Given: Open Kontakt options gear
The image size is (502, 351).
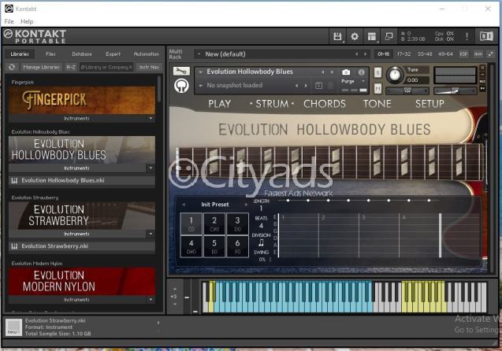Looking at the screenshot, I should [355, 36].
